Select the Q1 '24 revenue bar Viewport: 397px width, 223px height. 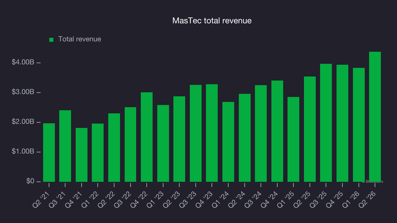(228, 142)
